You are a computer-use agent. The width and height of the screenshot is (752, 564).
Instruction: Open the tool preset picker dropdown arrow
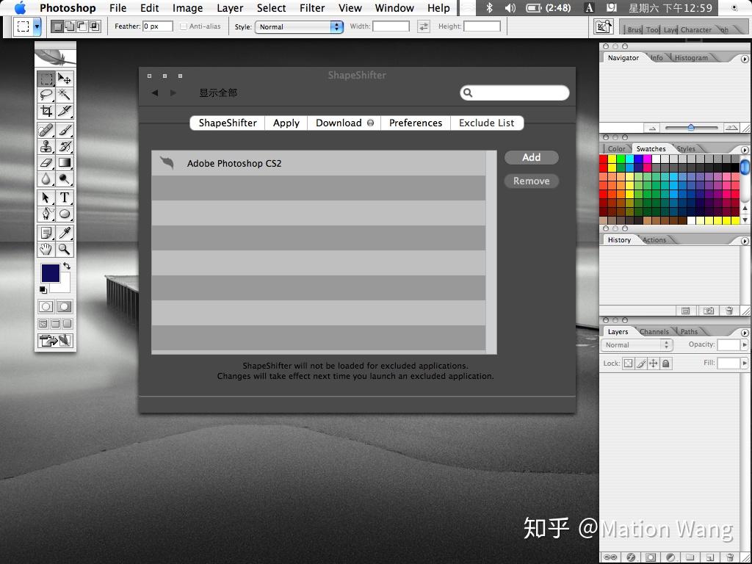[37, 27]
